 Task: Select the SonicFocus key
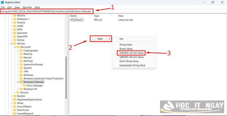[x=23, y=110]
